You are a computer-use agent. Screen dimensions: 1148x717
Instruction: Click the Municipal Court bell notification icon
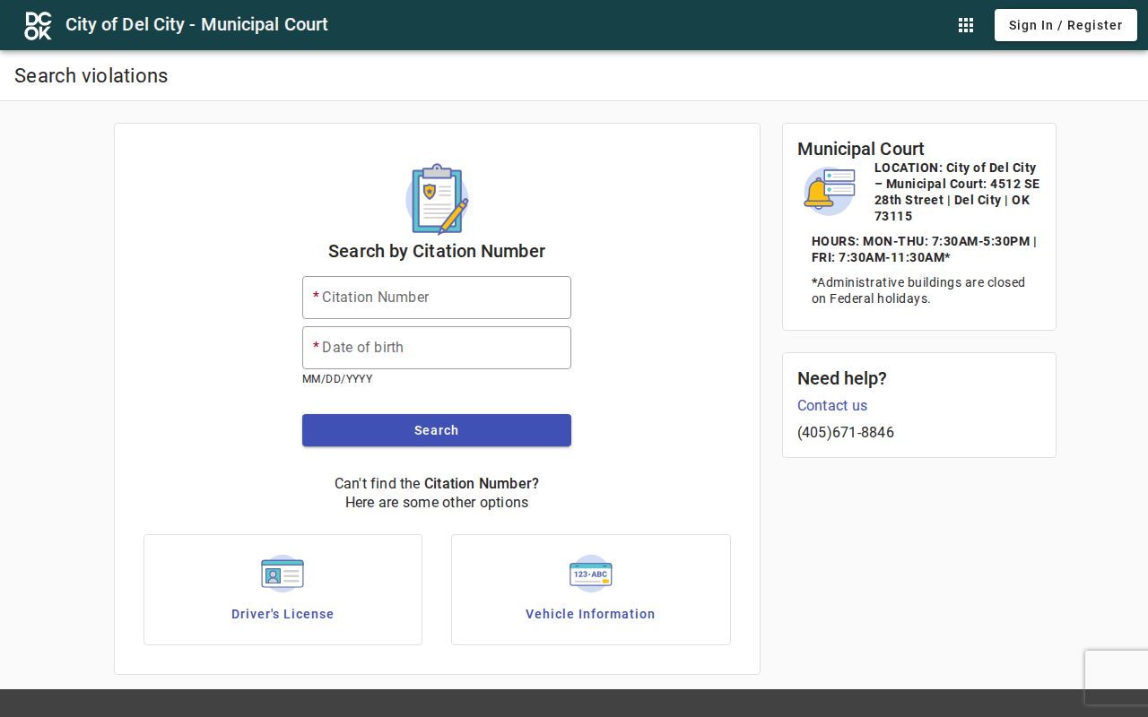pyautogui.click(x=829, y=191)
